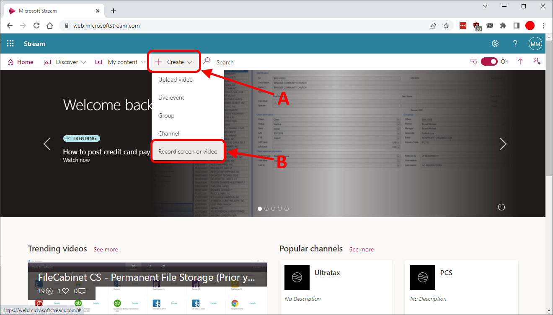
Task: Click Watch now on the spotlight
Action: point(76,160)
